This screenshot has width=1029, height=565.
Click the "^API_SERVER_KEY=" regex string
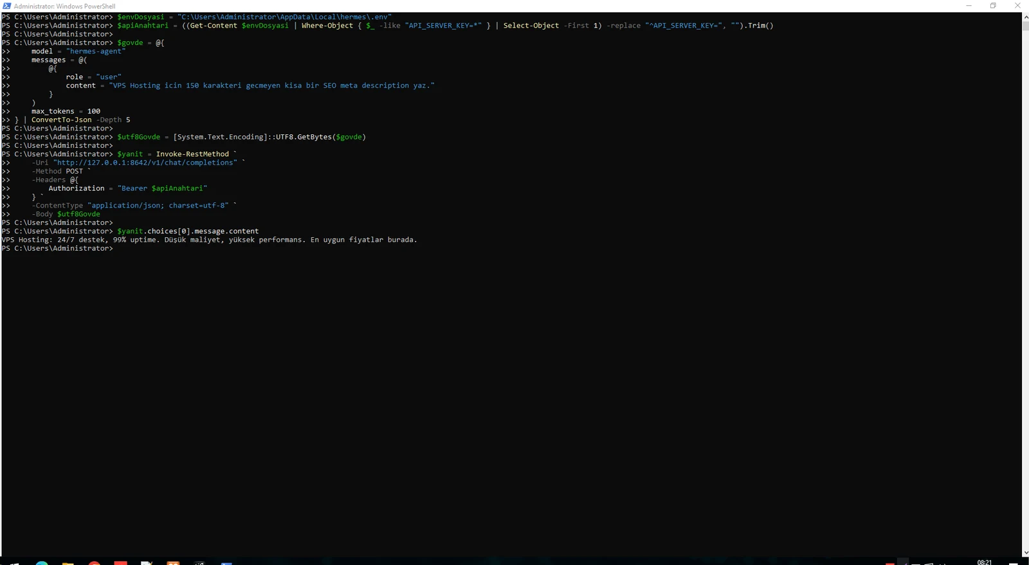[x=684, y=26]
